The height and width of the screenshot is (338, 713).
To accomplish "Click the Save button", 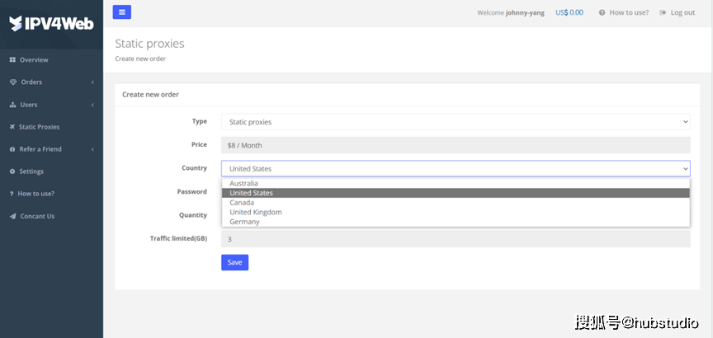I will (234, 262).
